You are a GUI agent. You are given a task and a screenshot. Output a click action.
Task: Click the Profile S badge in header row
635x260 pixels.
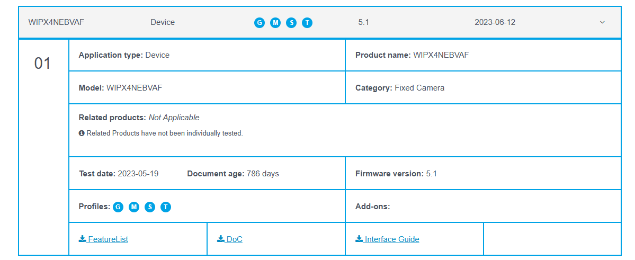(x=291, y=23)
